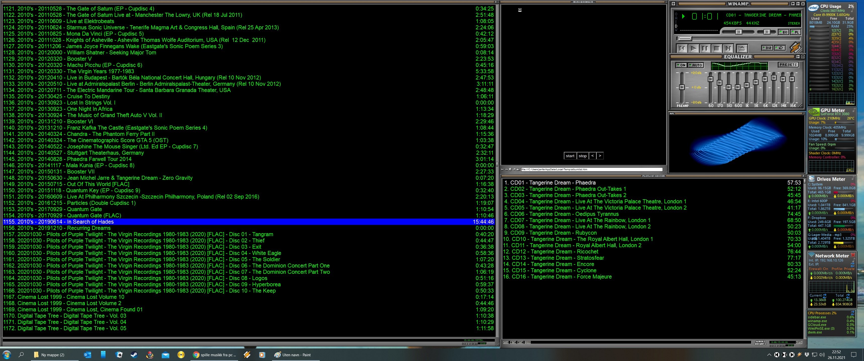Close the Network Meter gadget with red X
Image resolution: width=864 pixels, height=361 pixels.
pyautogui.click(x=853, y=255)
